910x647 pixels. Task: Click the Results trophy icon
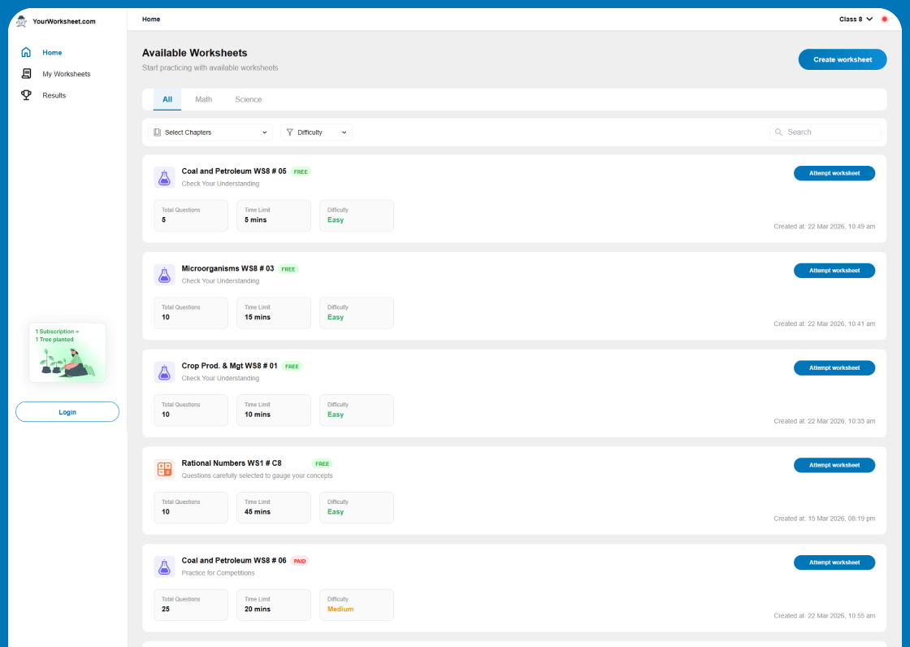click(x=26, y=95)
